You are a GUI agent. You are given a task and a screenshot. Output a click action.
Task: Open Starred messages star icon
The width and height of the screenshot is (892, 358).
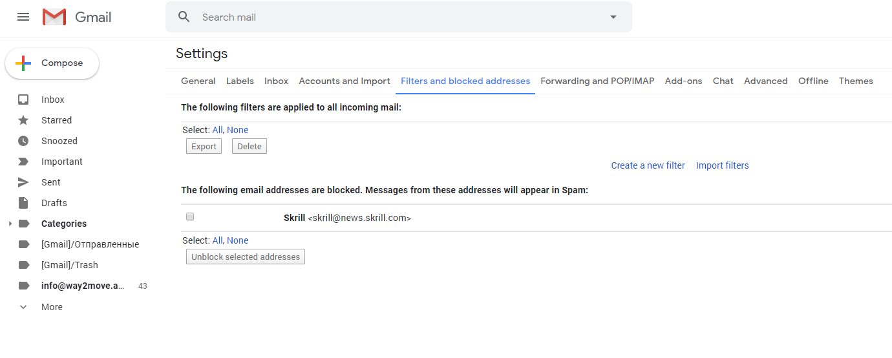[x=23, y=120]
